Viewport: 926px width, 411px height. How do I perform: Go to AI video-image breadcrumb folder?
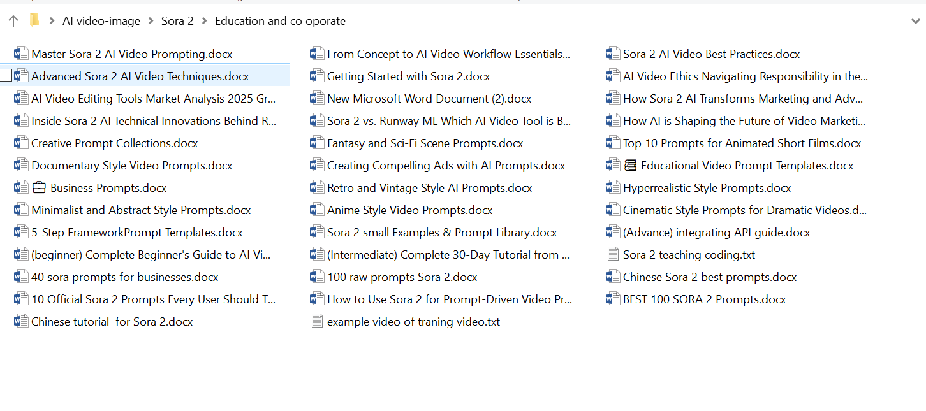click(101, 21)
